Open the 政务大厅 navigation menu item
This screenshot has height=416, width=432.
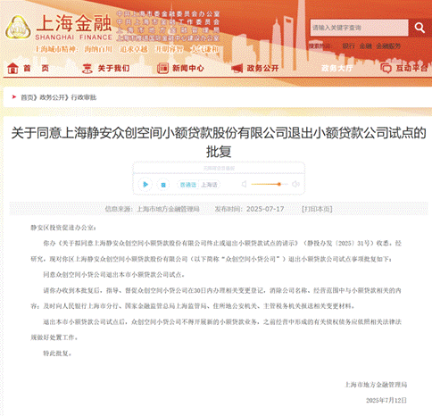[x=337, y=68]
